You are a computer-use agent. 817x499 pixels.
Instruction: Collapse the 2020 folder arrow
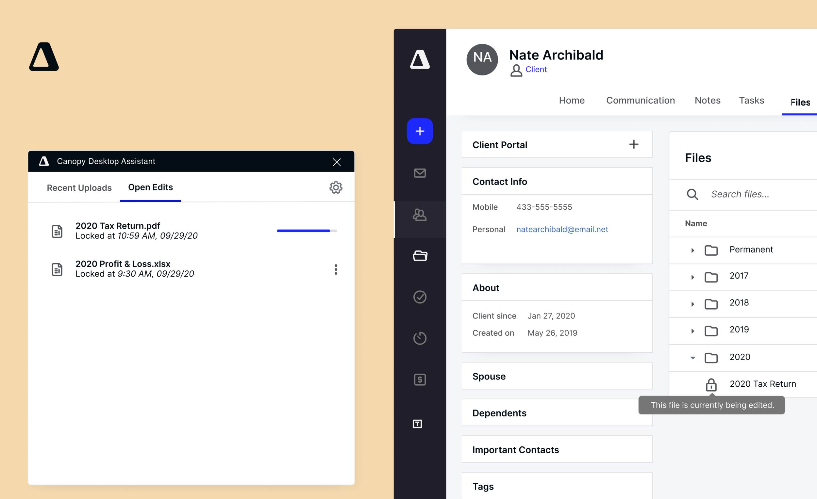692,358
